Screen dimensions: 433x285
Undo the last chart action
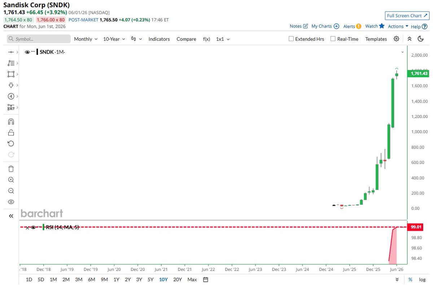[11, 144]
